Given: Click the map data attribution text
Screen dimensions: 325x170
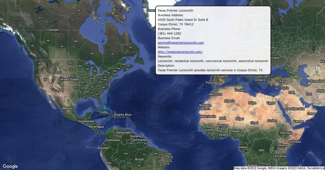Looking at the screenshot, I should (279, 168).
